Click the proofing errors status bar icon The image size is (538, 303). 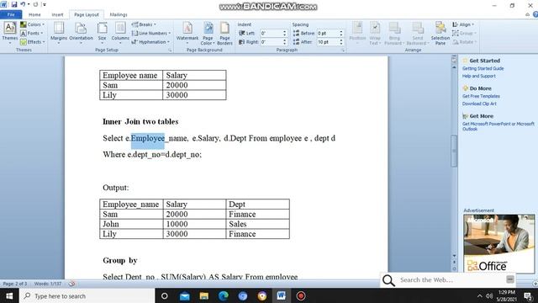tap(71, 284)
